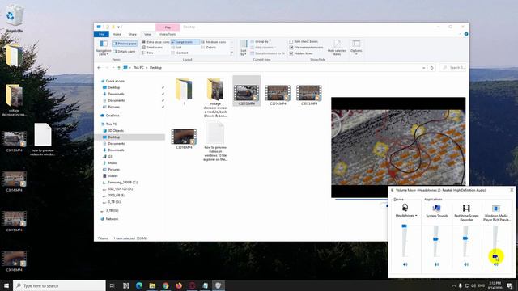Toggle the Details pane button

click(125, 52)
